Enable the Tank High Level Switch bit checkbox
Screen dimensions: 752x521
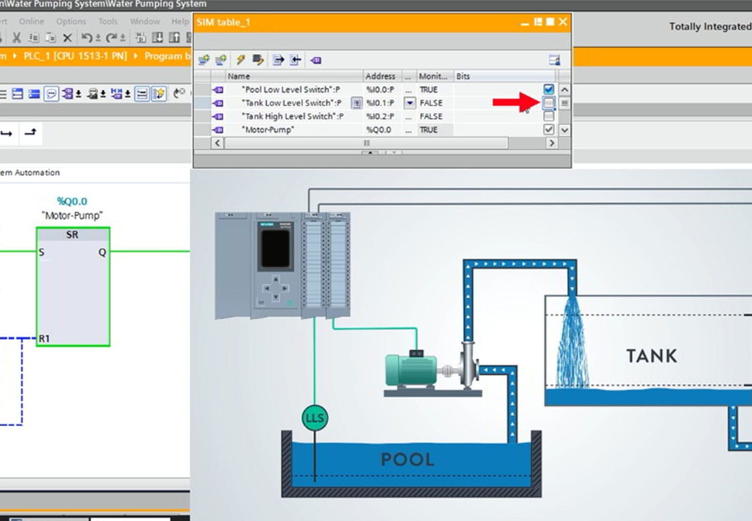click(549, 116)
